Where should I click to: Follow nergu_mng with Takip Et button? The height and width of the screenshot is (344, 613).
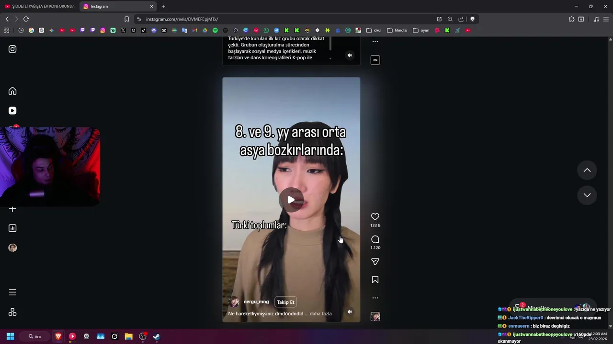[285, 302]
